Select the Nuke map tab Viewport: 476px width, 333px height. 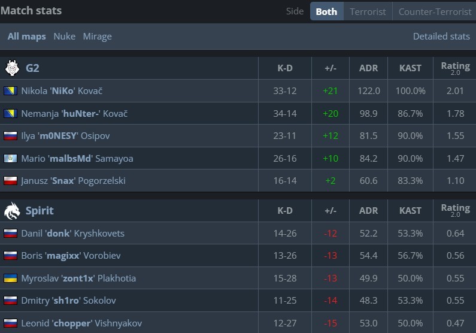(64, 37)
